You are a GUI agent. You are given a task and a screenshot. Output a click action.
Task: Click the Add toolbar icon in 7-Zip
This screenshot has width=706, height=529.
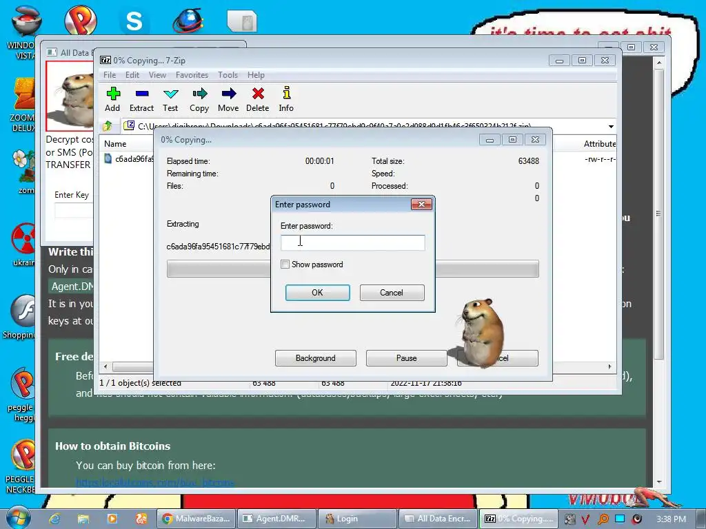pos(113,94)
